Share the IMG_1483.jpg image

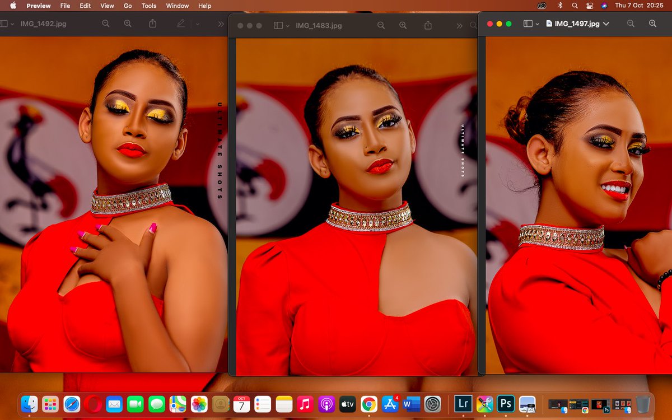click(x=428, y=25)
